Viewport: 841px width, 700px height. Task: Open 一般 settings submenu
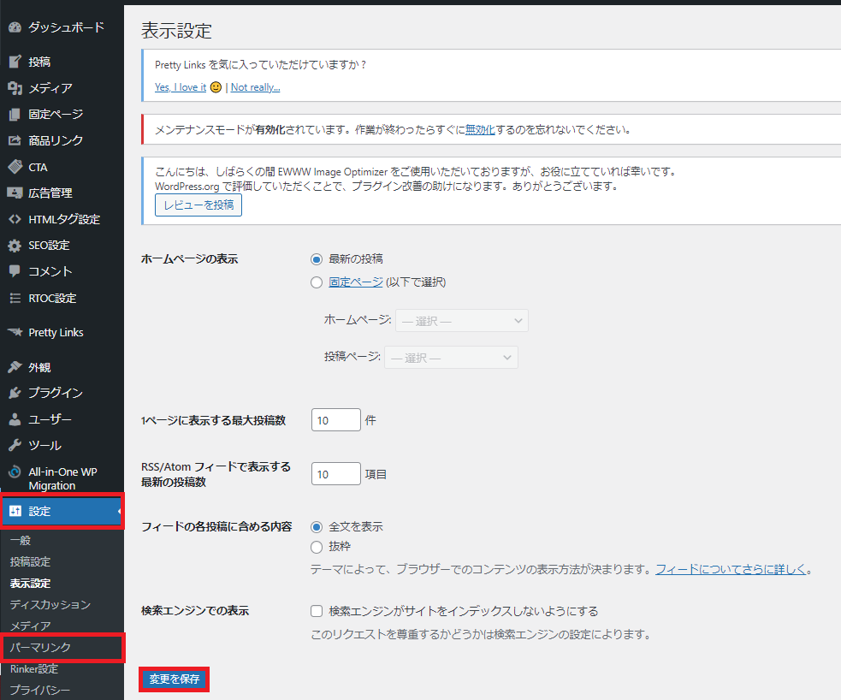point(21,541)
